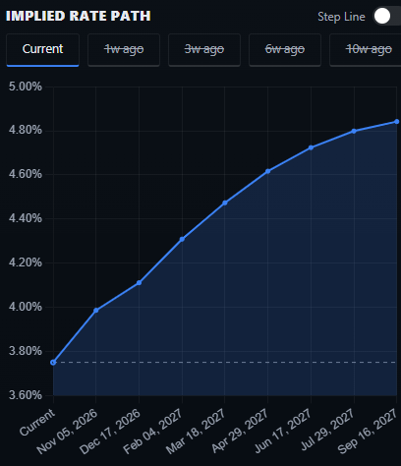Enable the 3w ago comparison
The width and height of the screenshot is (401, 466).
[x=204, y=50]
